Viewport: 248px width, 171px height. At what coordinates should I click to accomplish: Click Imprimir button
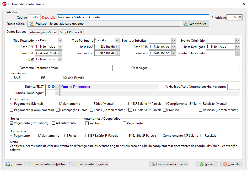coord(14,164)
